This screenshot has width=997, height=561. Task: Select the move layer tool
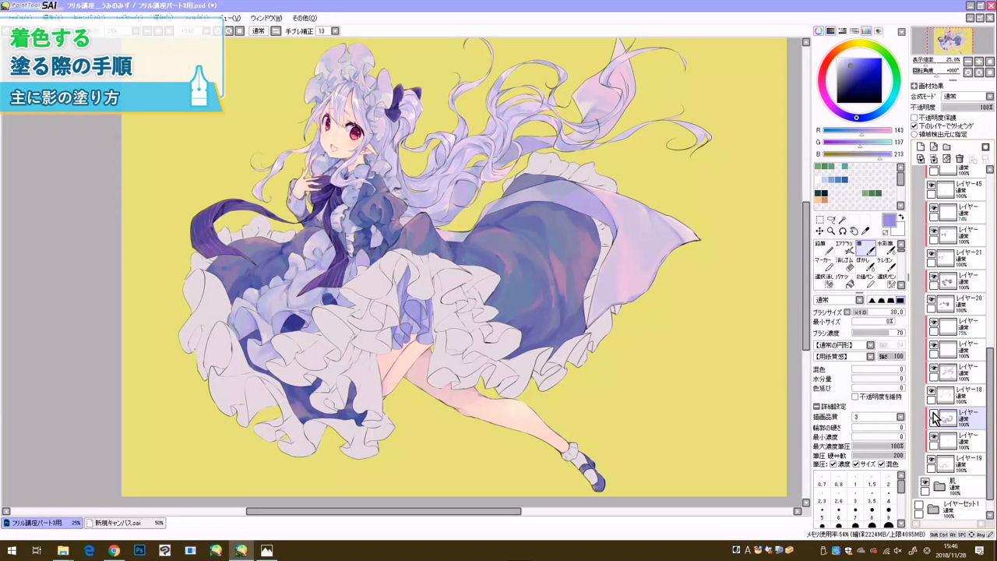pos(819,231)
